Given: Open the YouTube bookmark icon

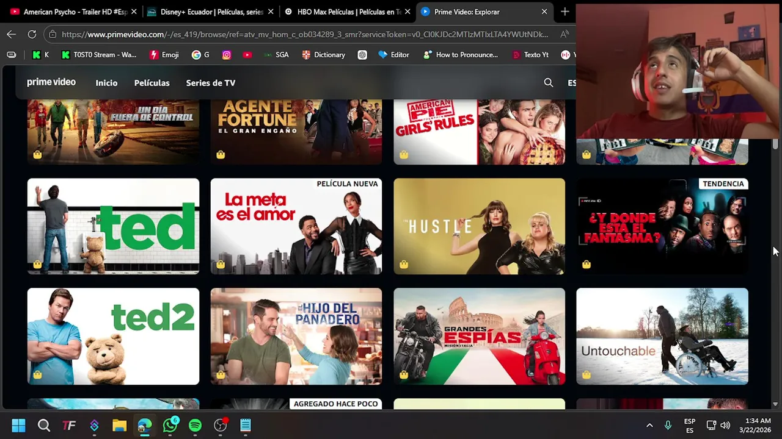Looking at the screenshot, I should tap(247, 54).
